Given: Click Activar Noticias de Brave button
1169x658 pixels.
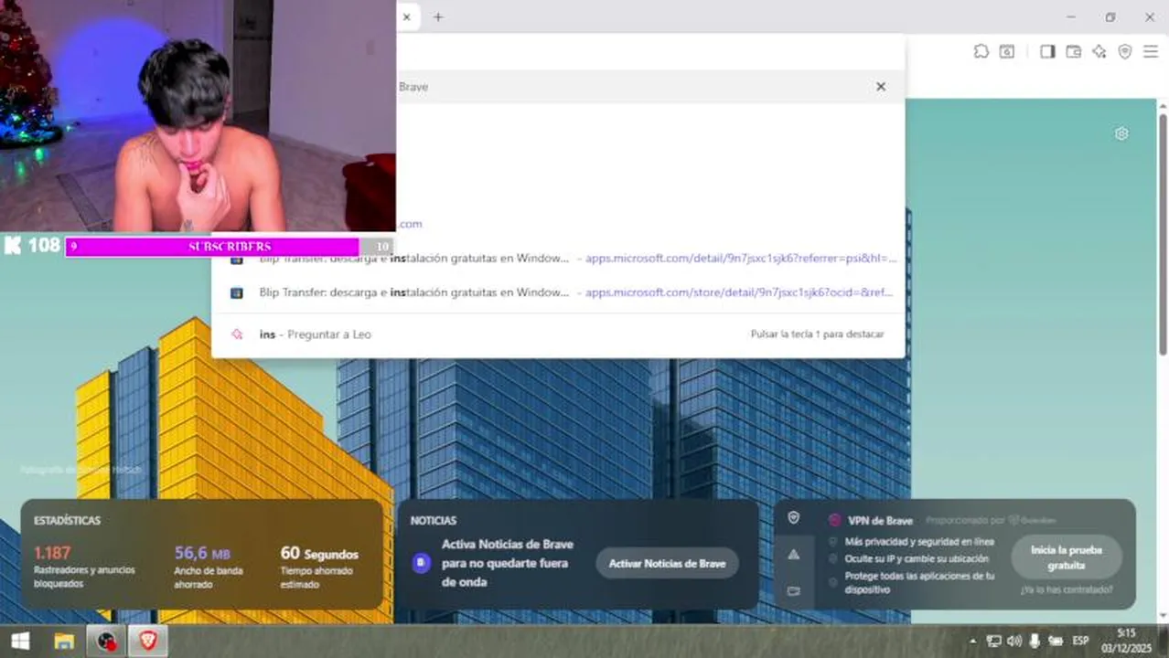Looking at the screenshot, I should click(667, 564).
